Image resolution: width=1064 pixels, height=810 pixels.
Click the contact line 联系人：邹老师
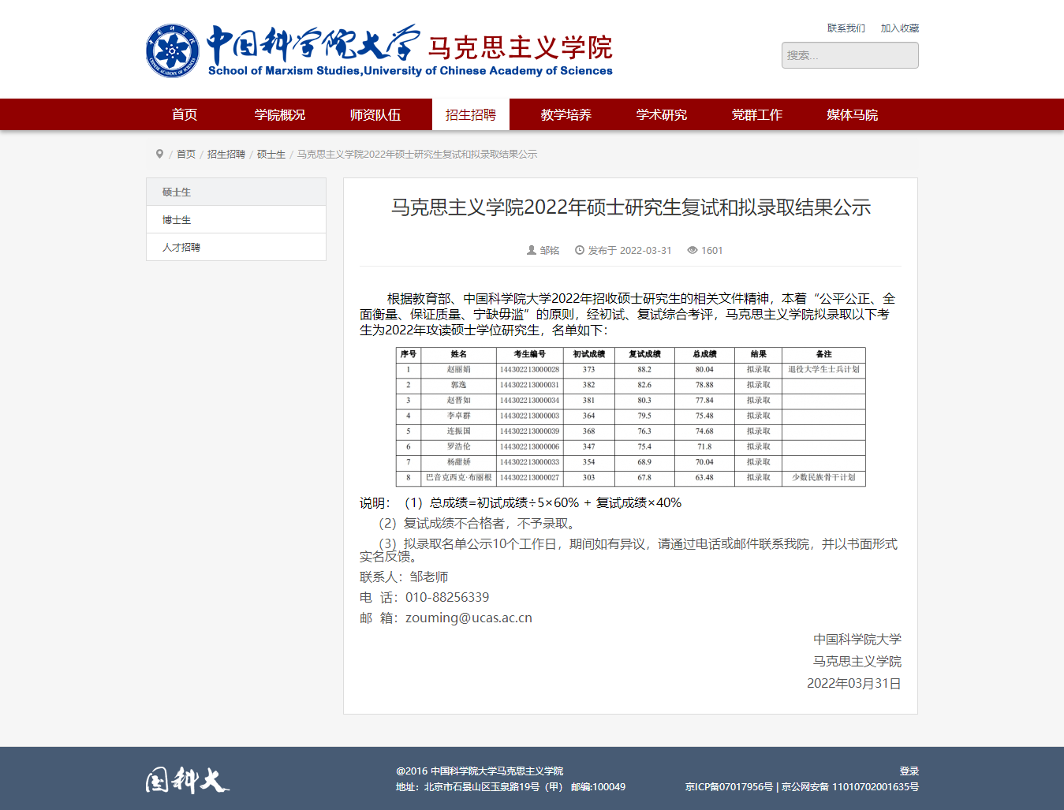(404, 577)
